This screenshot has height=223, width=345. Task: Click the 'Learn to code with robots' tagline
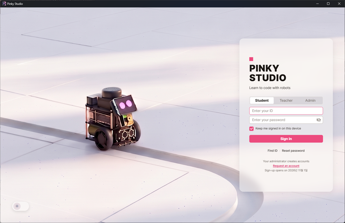click(270, 88)
